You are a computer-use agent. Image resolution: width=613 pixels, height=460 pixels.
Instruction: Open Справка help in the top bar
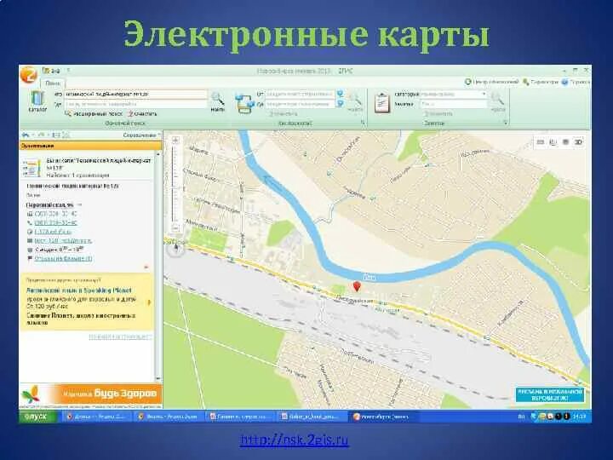pyautogui.click(x=575, y=82)
